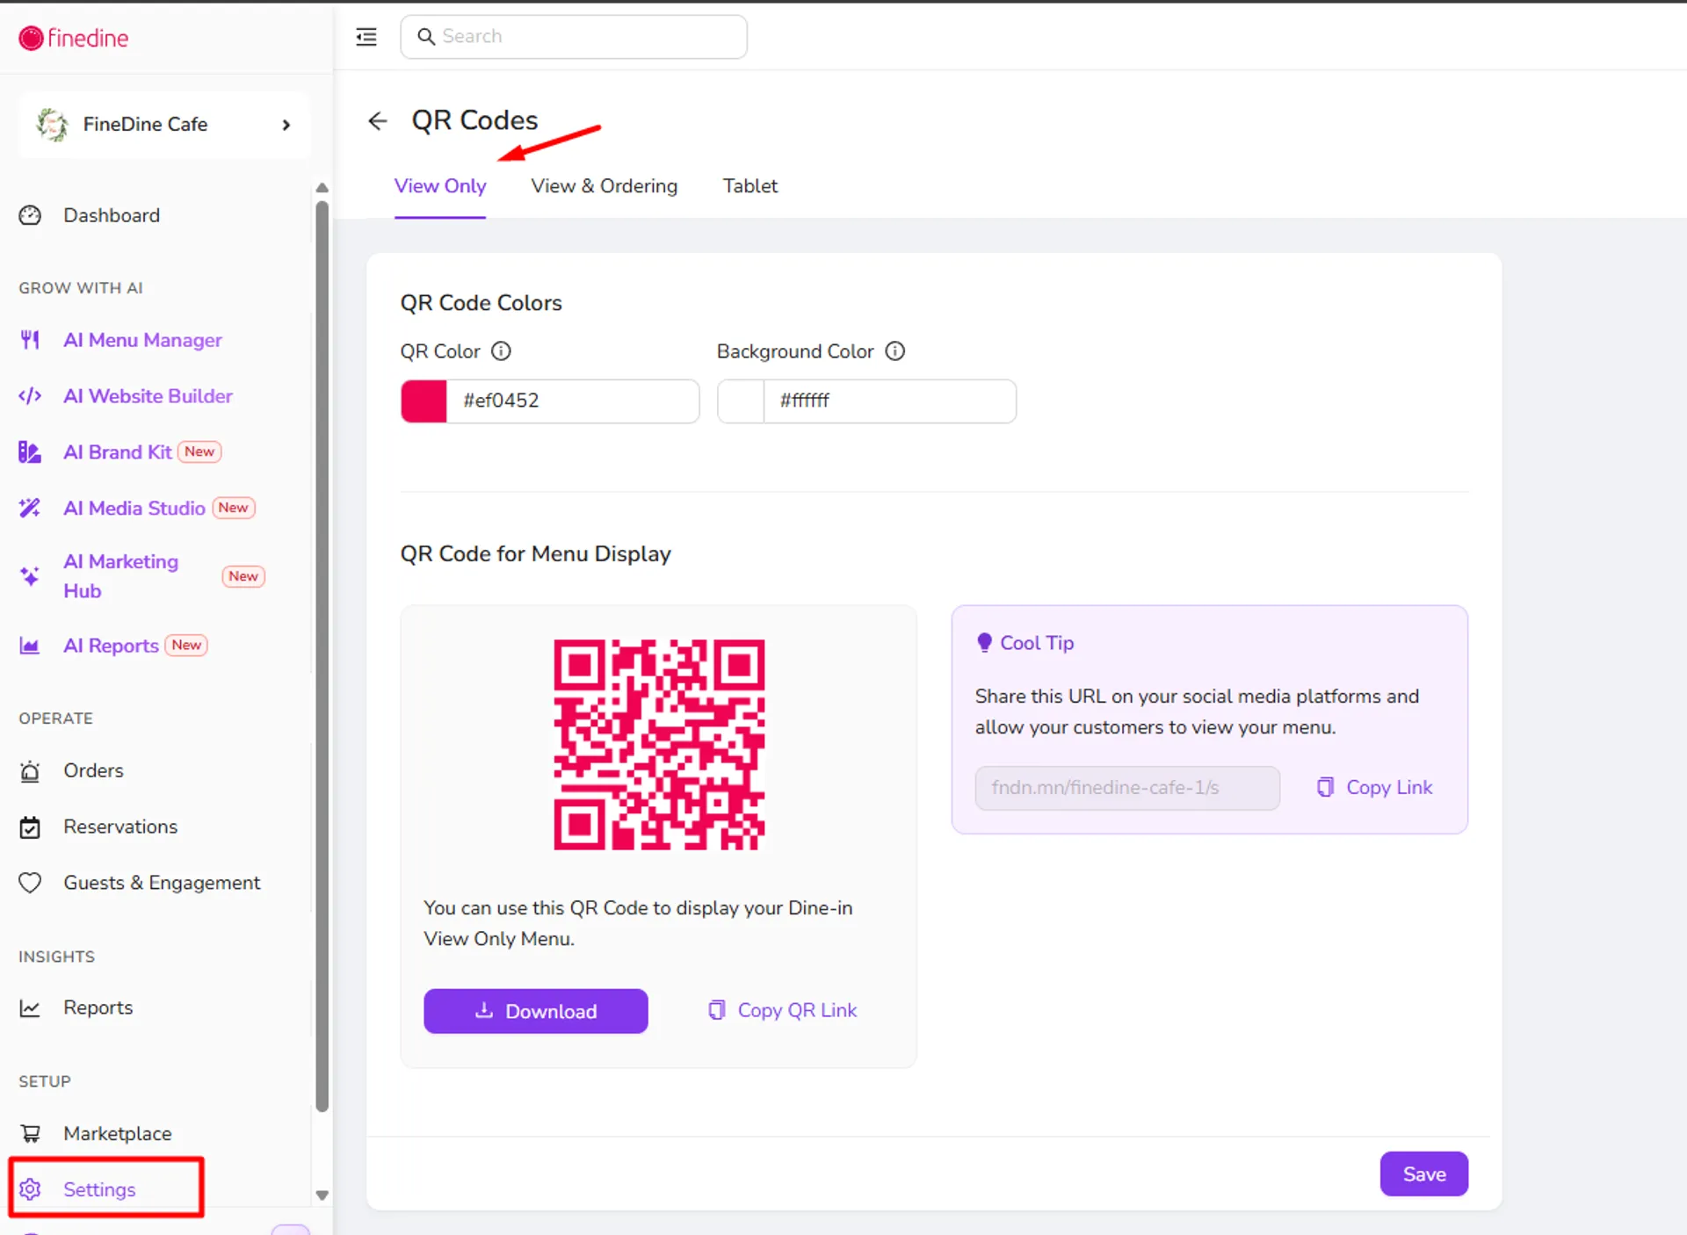Open AI Brand Kit
Image resolution: width=1687 pixels, height=1235 pixels.
click(x=118, y=452)
